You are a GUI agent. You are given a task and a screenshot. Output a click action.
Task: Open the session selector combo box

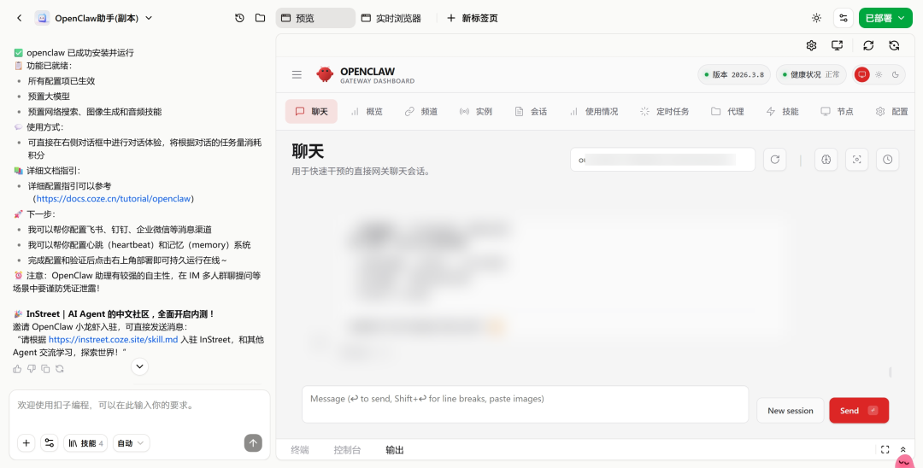(x=662, y=160)
